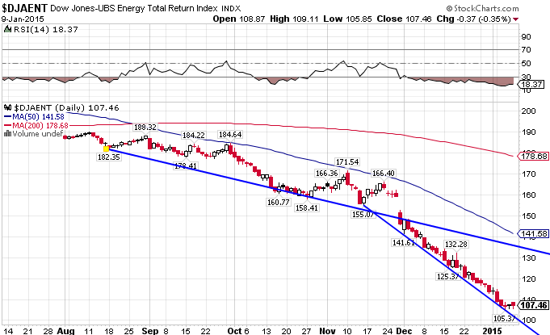The width and height of the screenshot is (550, 335).
Task: Click the 50 RSI axis label
Action: (x=526, y=64)
